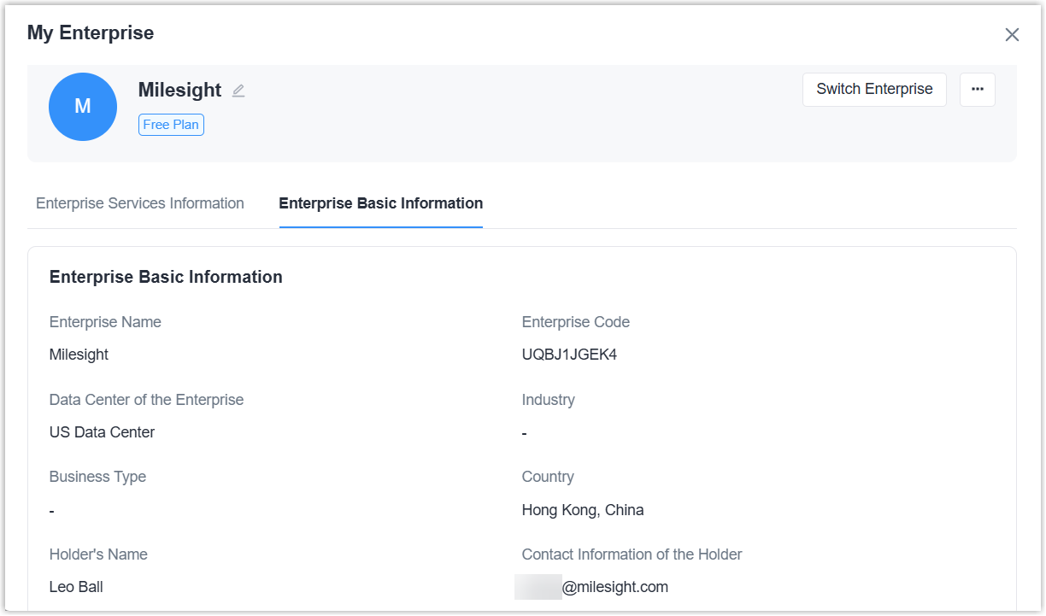
Task: Select the enterprise code UQBJ1JGEK4
Action: (x=569, y=355)
